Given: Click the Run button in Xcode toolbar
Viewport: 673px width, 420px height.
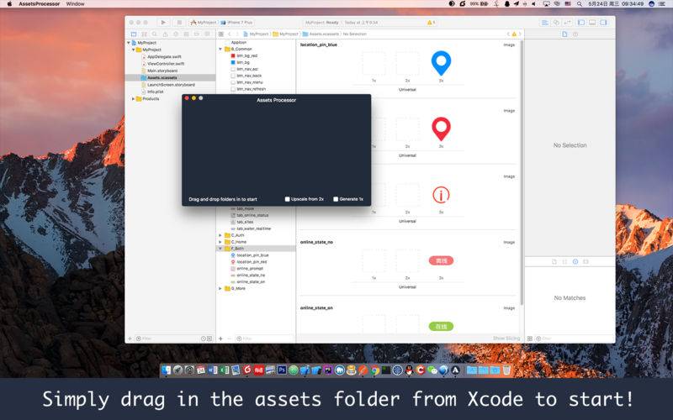Looking at the screenshot, I should (x=163, y=23).
